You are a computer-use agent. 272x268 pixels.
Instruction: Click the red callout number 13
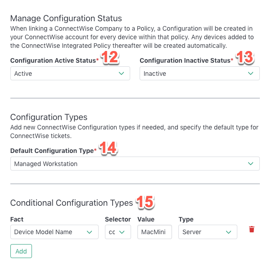[245, 57]
